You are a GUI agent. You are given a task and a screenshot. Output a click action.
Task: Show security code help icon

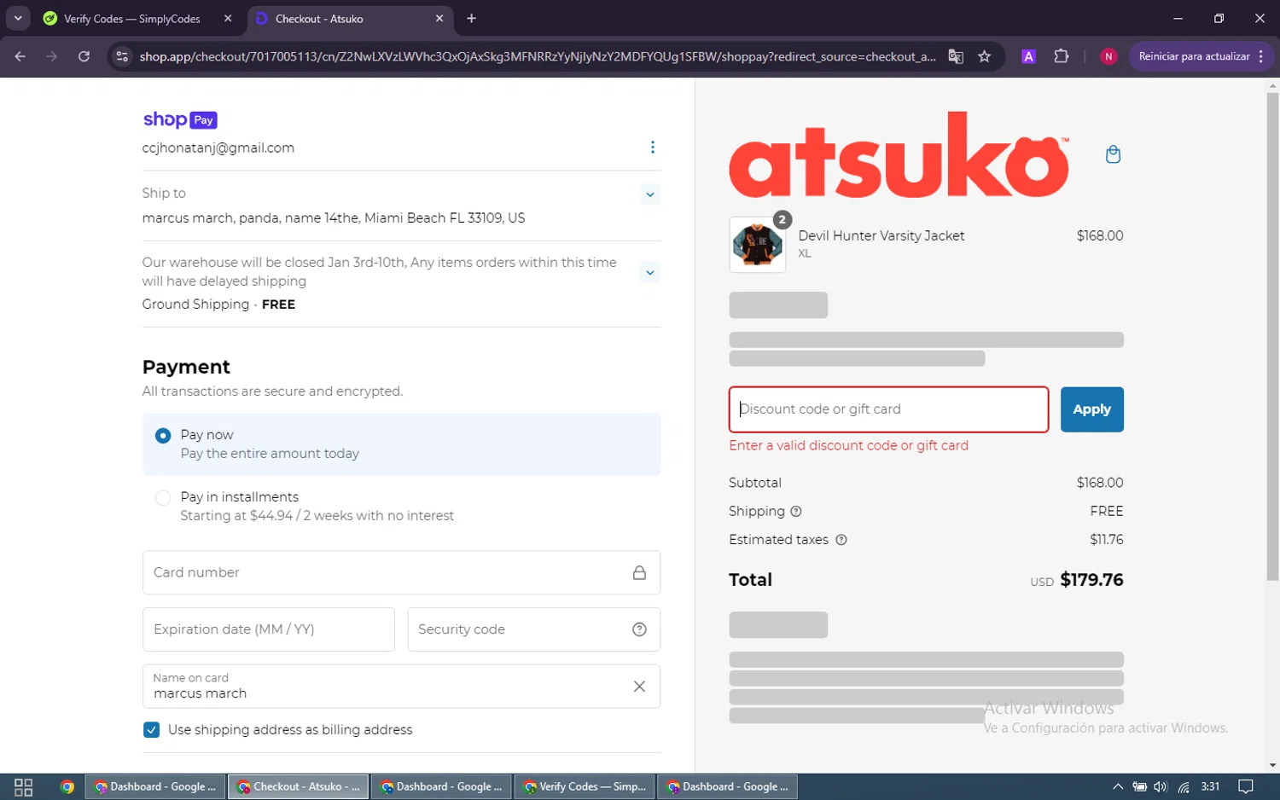click(x=639, y=629)
